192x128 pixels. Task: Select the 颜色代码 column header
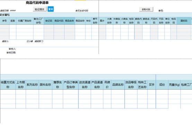pyautogui.click(x=138, y=21)
